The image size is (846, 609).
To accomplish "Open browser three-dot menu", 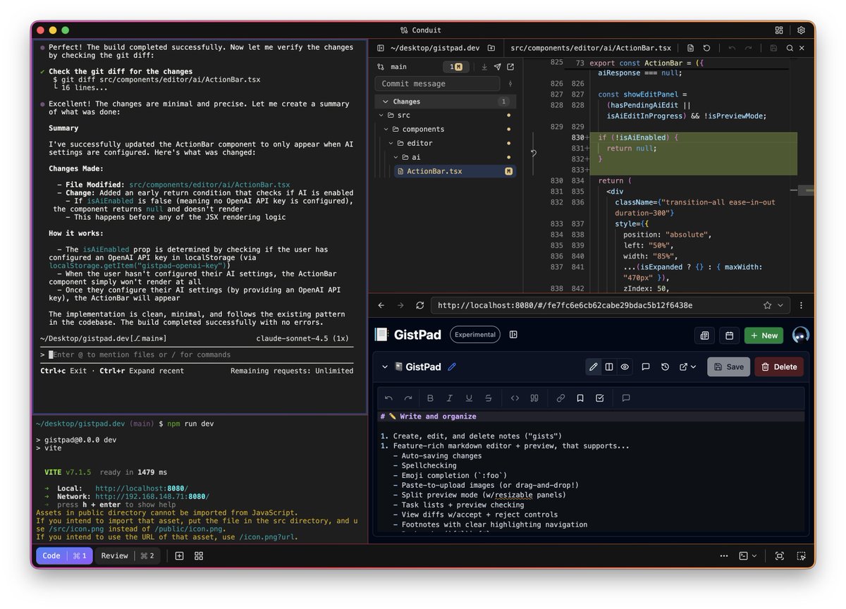I will pos(801,305).
